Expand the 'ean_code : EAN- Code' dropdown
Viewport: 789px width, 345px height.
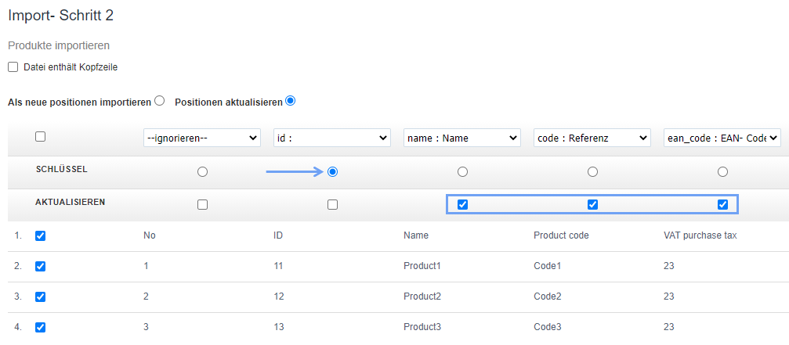pos(722,138)
